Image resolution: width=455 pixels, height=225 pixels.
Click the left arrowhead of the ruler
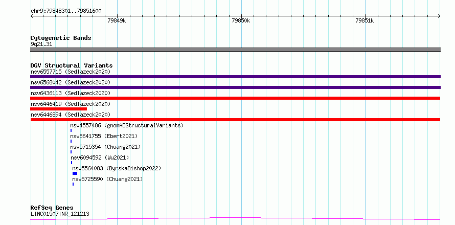point(32,16)
